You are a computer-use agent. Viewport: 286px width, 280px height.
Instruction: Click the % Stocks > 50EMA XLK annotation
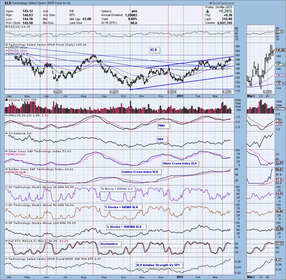[x=123, y=207]
